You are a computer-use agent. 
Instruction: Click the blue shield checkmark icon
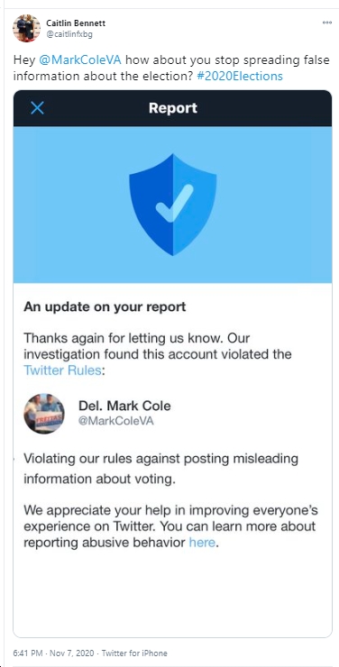pos(173,205)
